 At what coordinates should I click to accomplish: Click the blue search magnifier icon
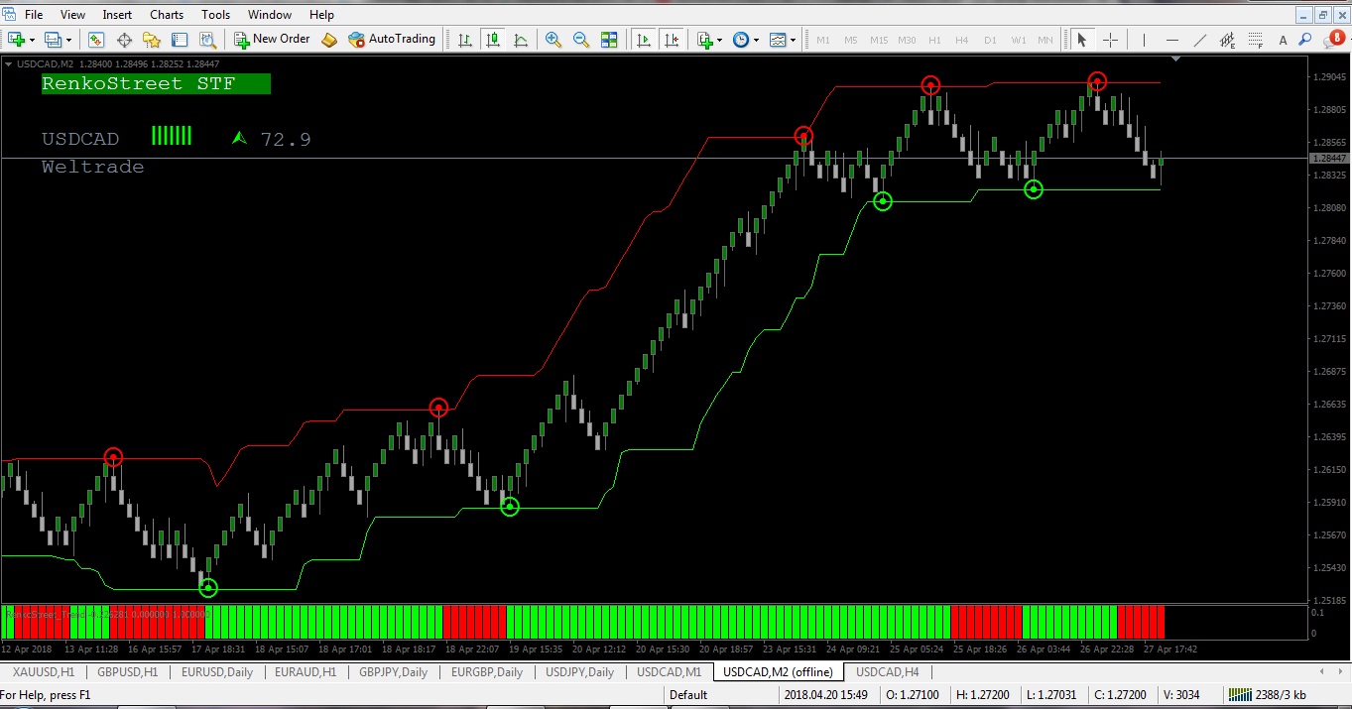(1305, 40)
